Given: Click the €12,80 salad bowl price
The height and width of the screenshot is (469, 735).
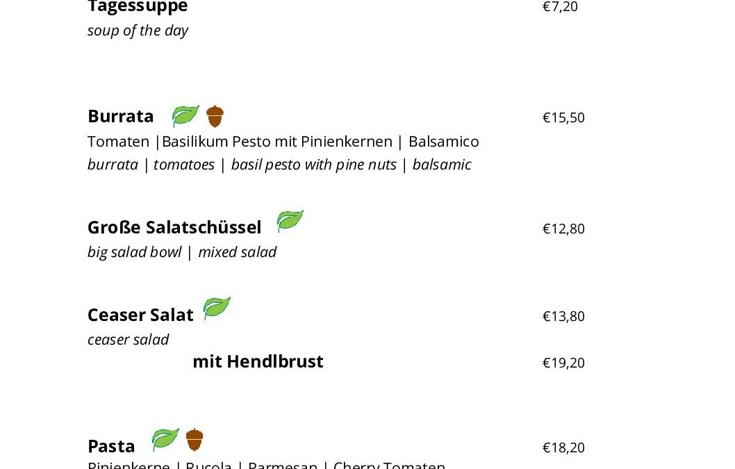Looking at the screenshot, I should coord(563,229).
